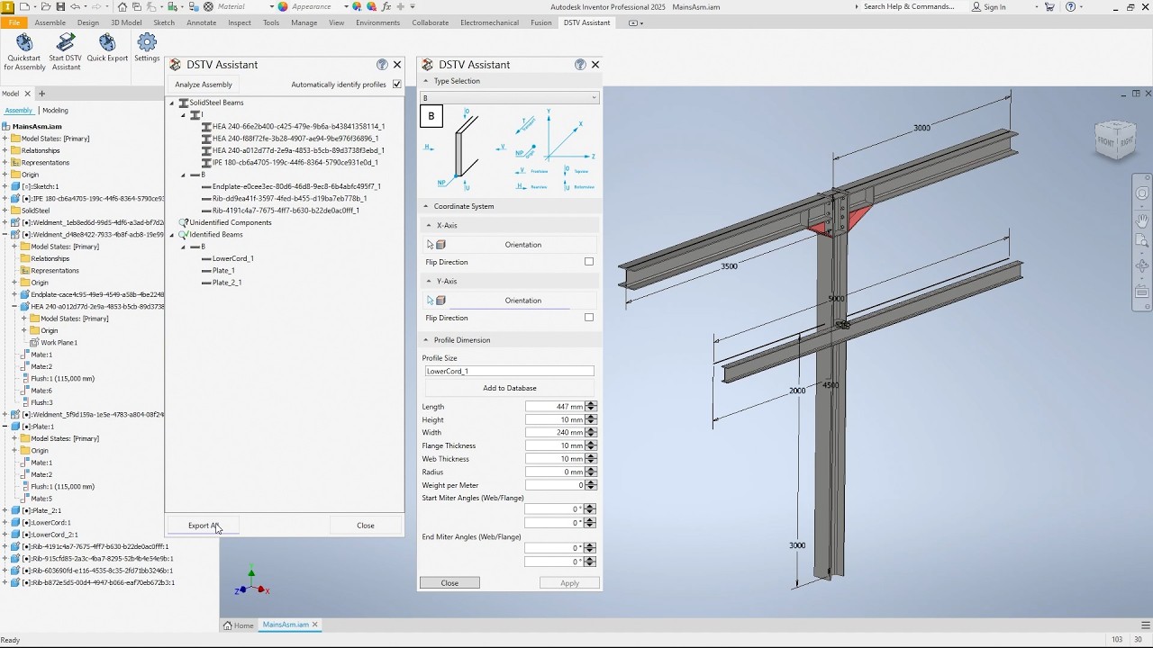Click Add to Database button
The width and height of the screenshot is (1153, 648).
click(510, 388)
